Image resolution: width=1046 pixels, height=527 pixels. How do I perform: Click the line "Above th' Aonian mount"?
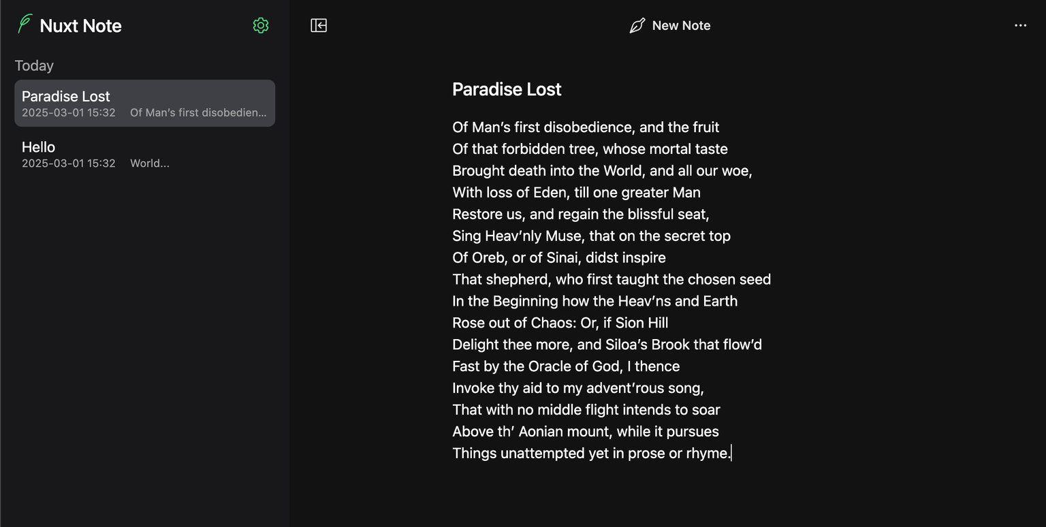(586, 432)
